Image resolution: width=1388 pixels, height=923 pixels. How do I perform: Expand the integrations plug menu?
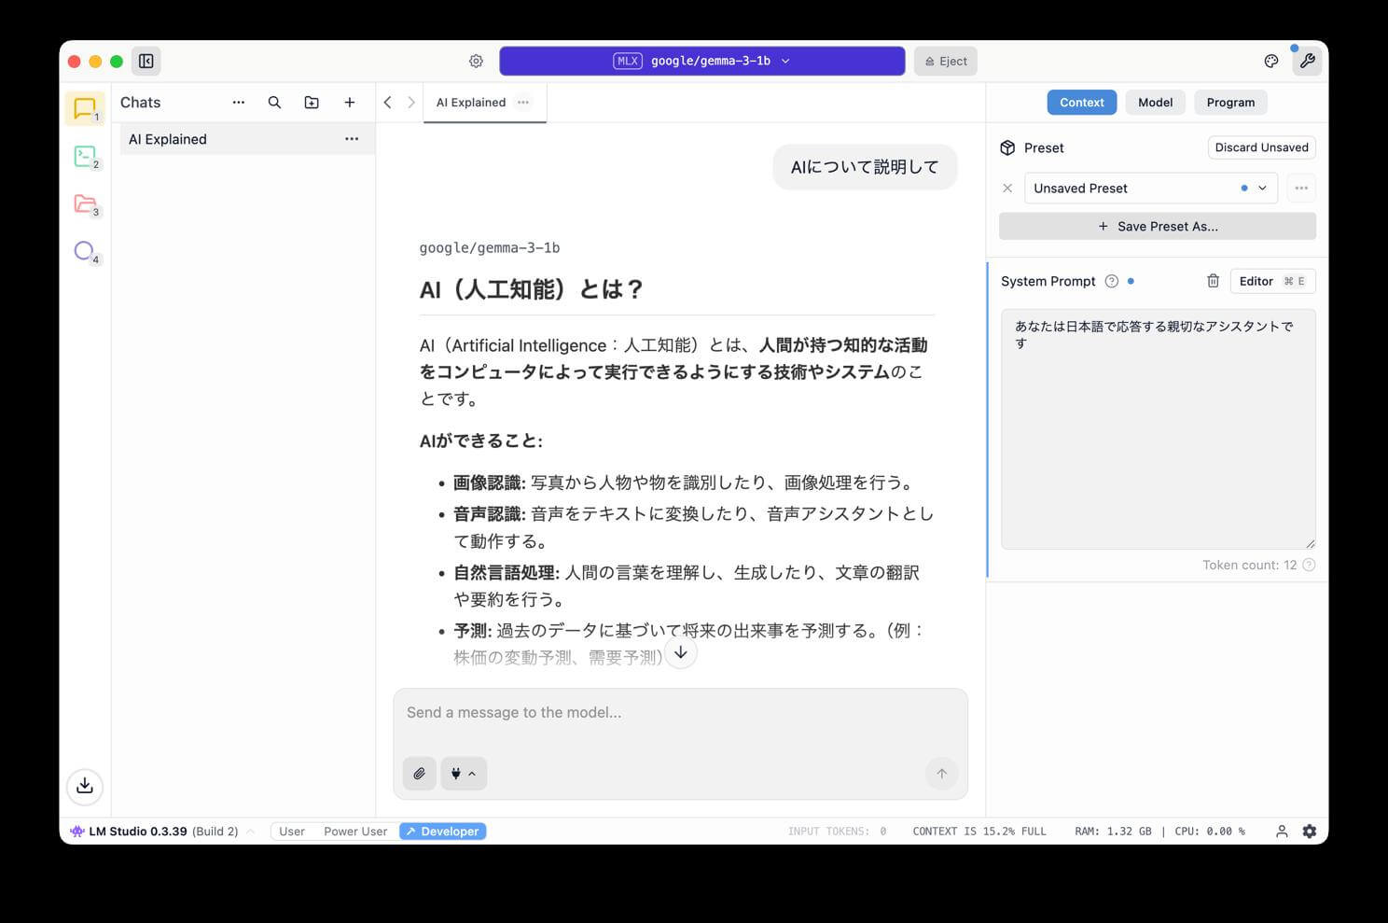click(x=464, y=774)
